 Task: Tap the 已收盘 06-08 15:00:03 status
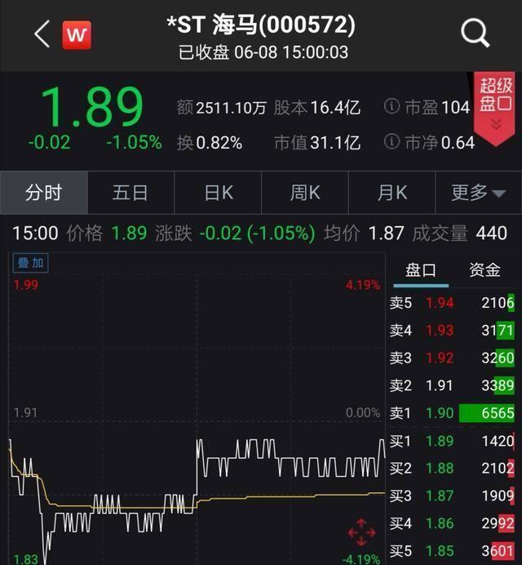[x=263, y=52]
